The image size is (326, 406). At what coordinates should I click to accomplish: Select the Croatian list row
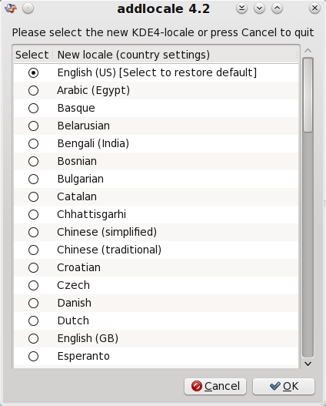pos(156,268)
